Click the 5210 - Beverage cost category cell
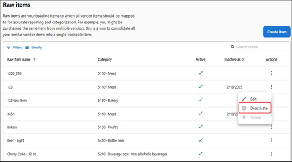292x162 pixels. (x=133, y=154)
